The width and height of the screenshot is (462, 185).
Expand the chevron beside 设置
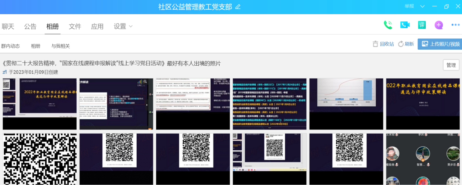131,26
